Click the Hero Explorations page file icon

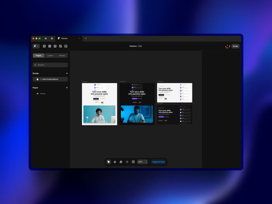(x=38, y=79)
